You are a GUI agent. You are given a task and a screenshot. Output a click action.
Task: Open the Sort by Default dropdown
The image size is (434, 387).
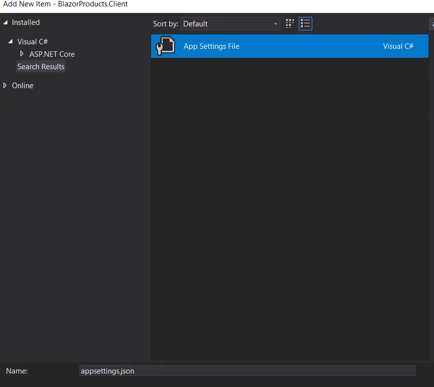pyautogui.click(x=230, y=24)
